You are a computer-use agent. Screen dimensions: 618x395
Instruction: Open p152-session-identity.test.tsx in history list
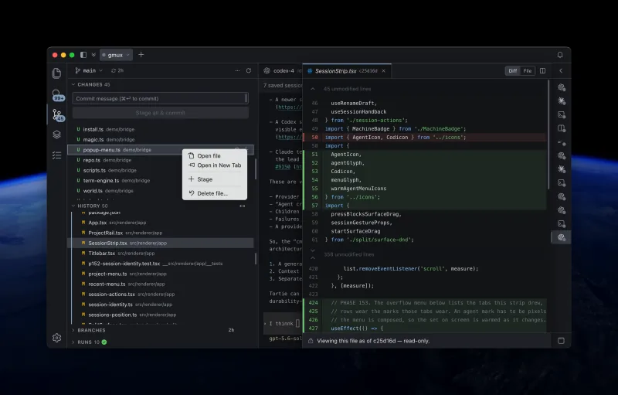(x=162, y=264)
